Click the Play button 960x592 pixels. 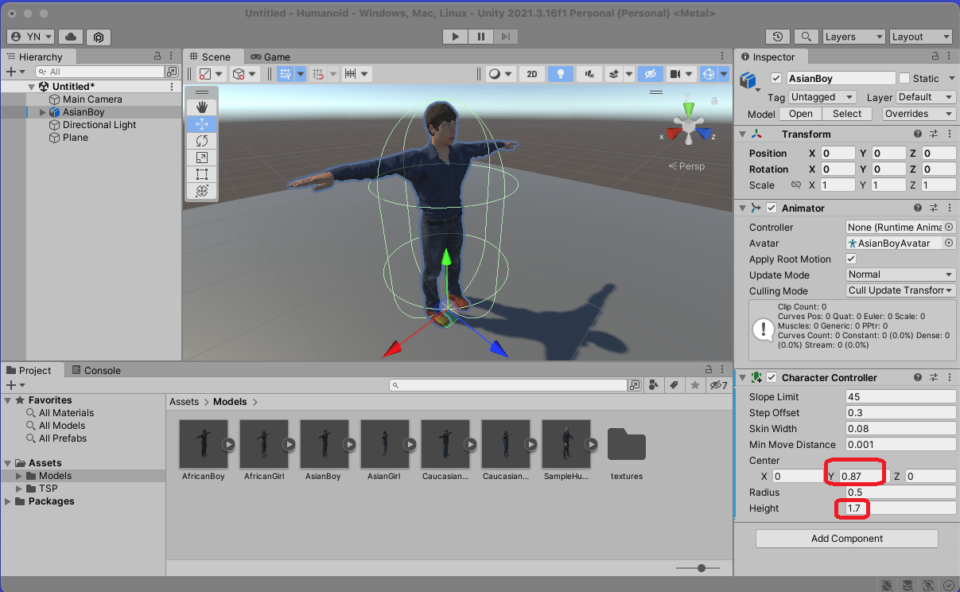(x=455, y=37)
